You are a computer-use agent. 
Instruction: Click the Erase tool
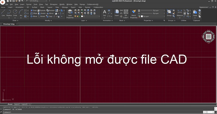click(x=33, y=10)
